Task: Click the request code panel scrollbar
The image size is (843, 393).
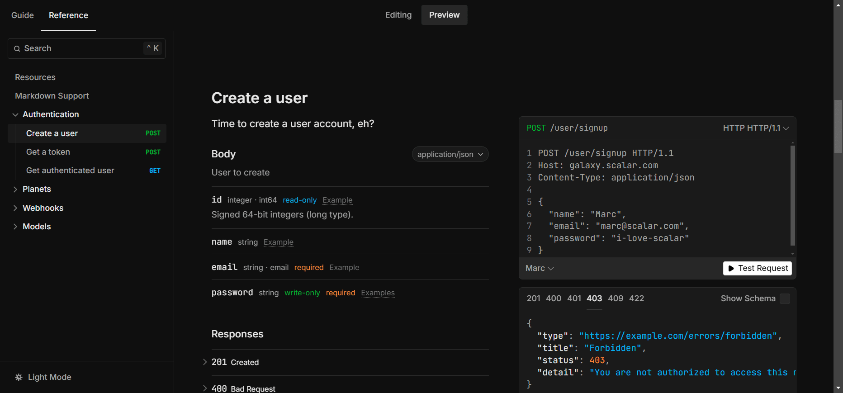Action: [792, 195]
